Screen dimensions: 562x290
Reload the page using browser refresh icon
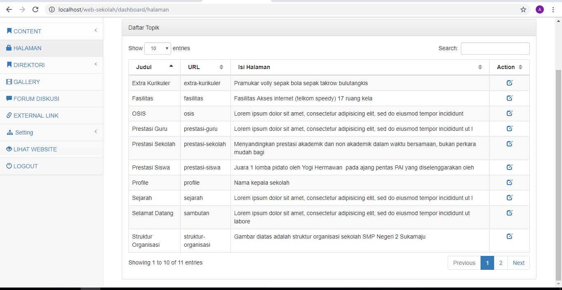[x=35, y=9]
